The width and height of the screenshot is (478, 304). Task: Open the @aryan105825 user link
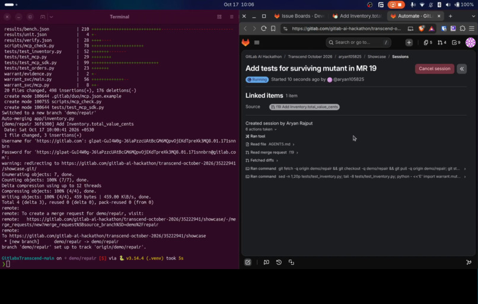pyautogui.click(x=349, y=79)
